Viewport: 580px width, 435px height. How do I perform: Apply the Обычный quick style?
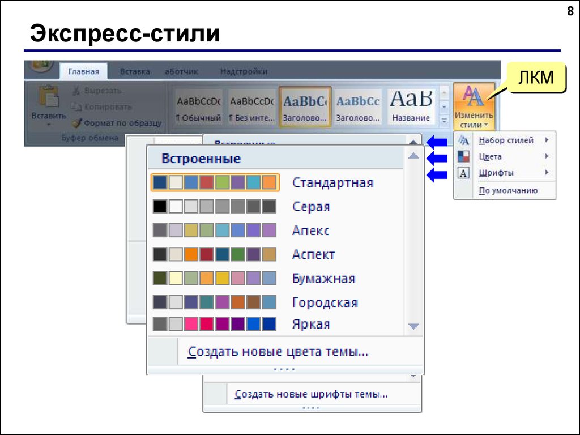(199, 107)
